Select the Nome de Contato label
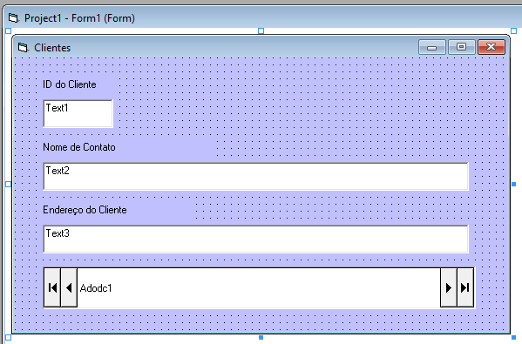 (x=79, y=147)
